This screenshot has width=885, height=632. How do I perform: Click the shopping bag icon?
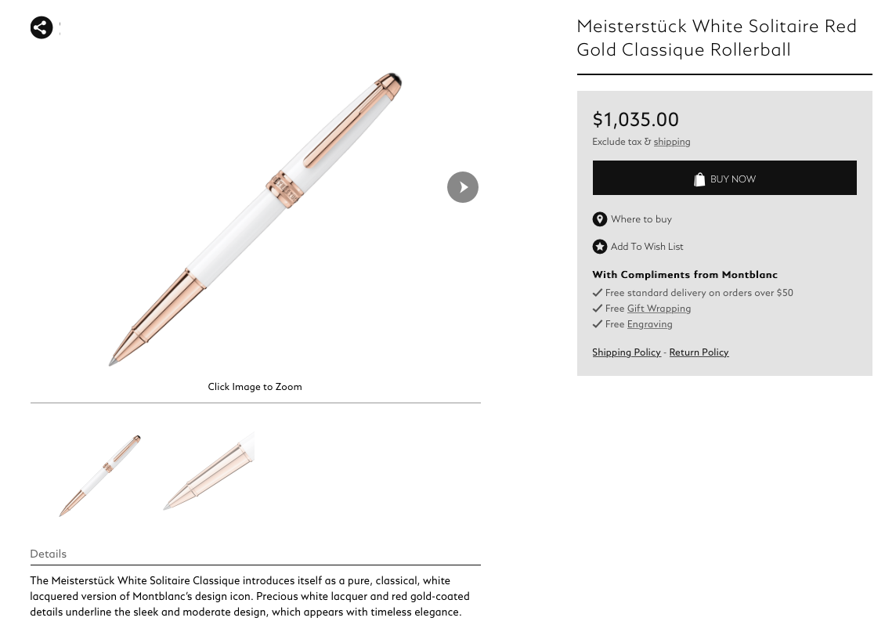(699, 179)
